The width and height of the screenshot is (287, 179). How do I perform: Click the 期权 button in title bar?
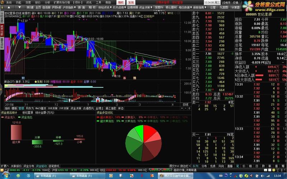point(121,3)
